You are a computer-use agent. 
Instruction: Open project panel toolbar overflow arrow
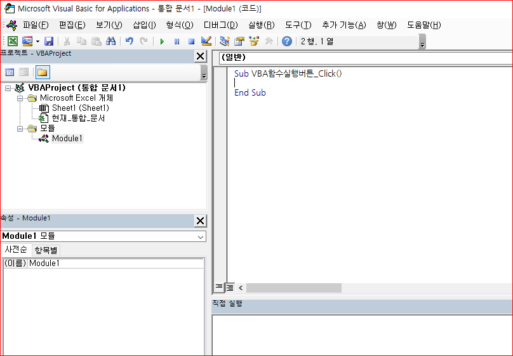click(204, 72)
